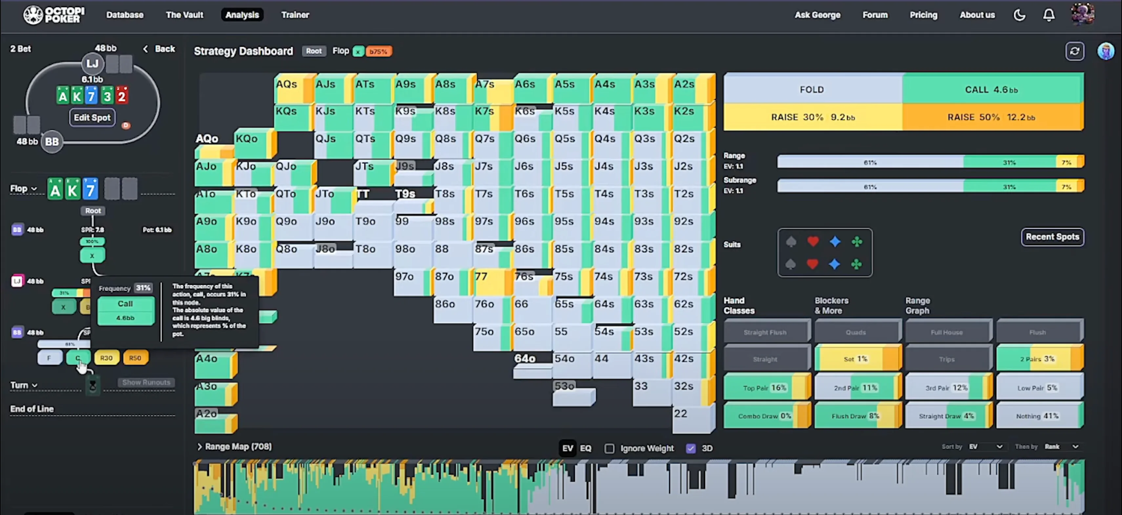Switch range map to EQ mode
The width and height of the screenshot is (1122, 515).
(x=585, y=448)
